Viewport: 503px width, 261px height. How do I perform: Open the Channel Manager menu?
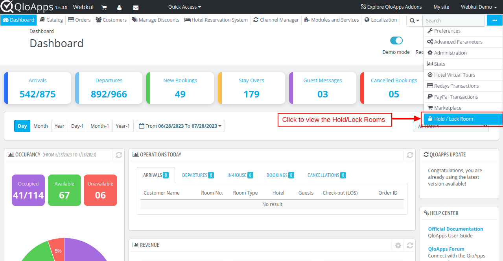point(276,20)
